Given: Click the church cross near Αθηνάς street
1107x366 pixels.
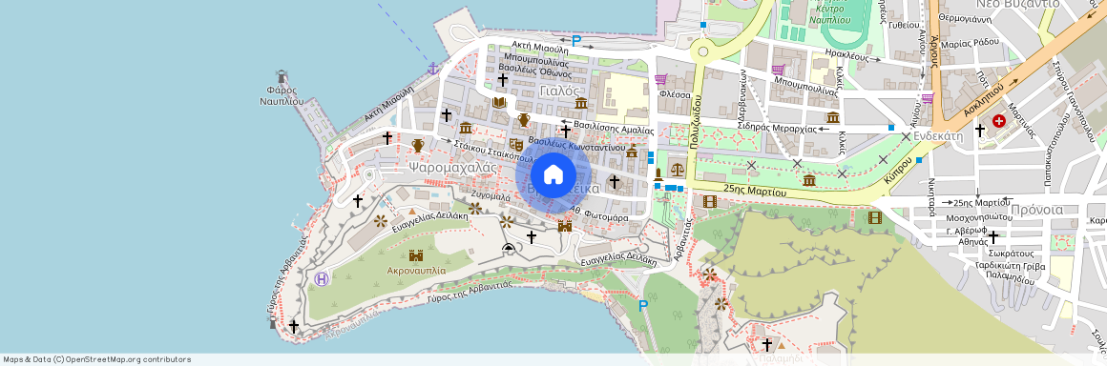Looking at the screenshot, I should [993, 237].
